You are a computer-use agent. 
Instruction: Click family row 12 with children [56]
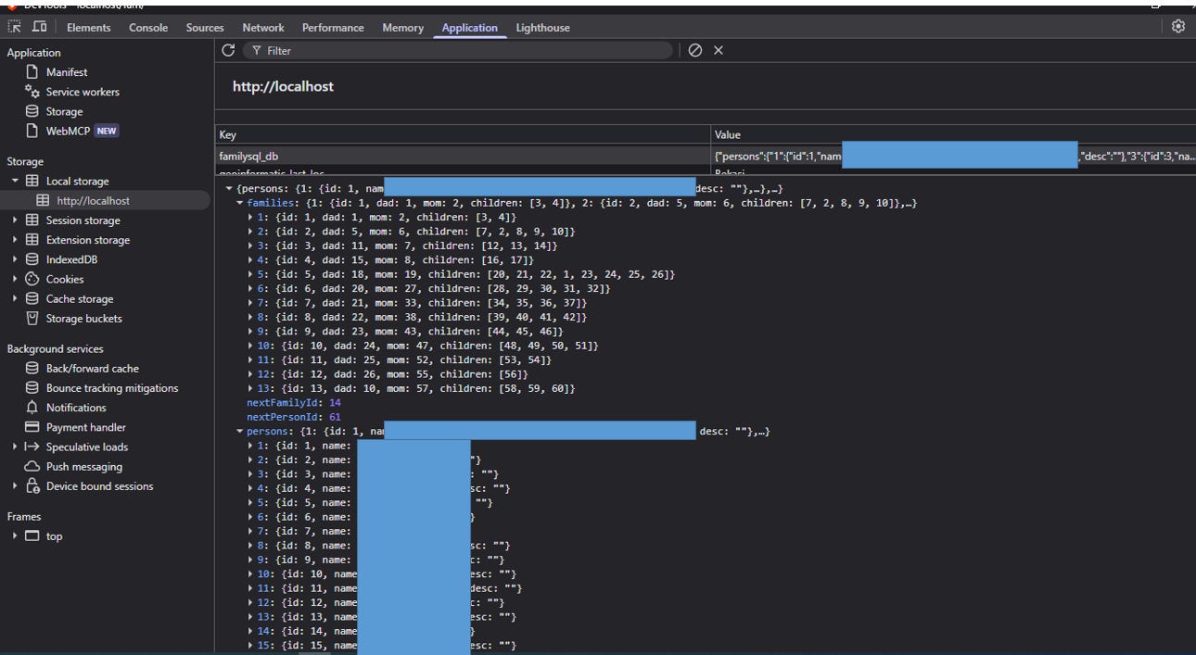pos(393,374)
